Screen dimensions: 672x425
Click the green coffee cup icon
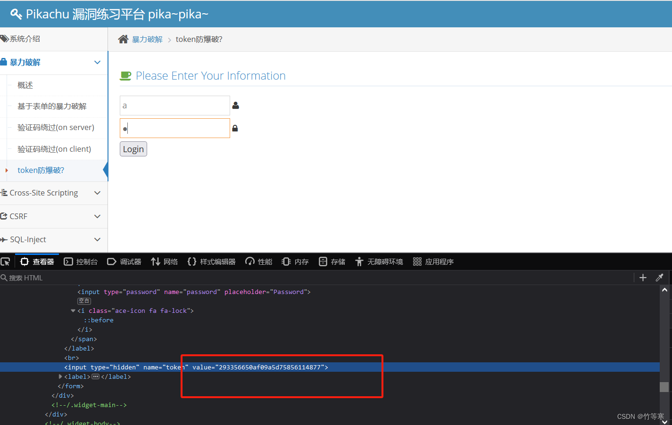coord(125,76)
